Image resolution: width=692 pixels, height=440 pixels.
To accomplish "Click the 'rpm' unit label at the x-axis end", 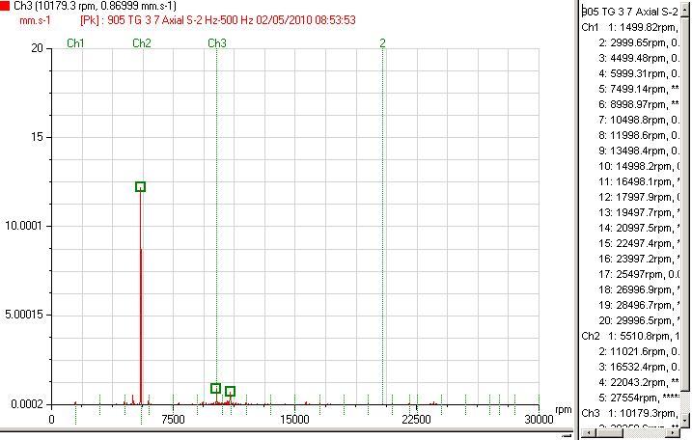I will pos(563,409).
